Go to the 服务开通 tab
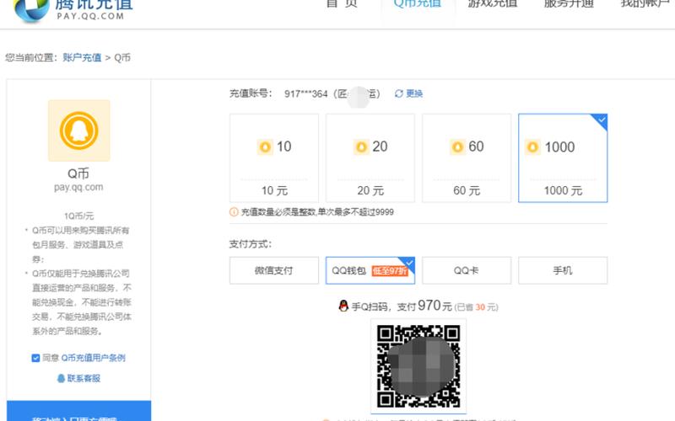Screen dimensions: 675x421 (569, 3)
